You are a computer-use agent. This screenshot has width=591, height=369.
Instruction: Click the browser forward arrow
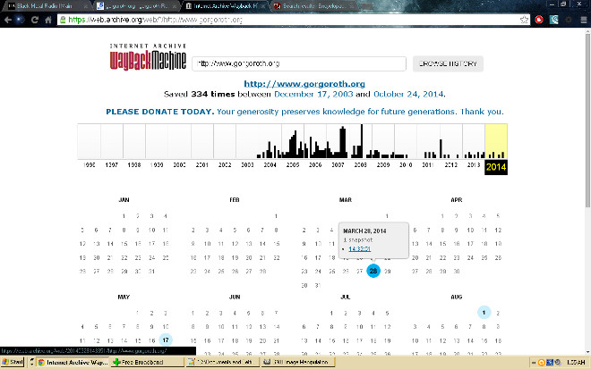pyautogui.click(x=20, y=20)
